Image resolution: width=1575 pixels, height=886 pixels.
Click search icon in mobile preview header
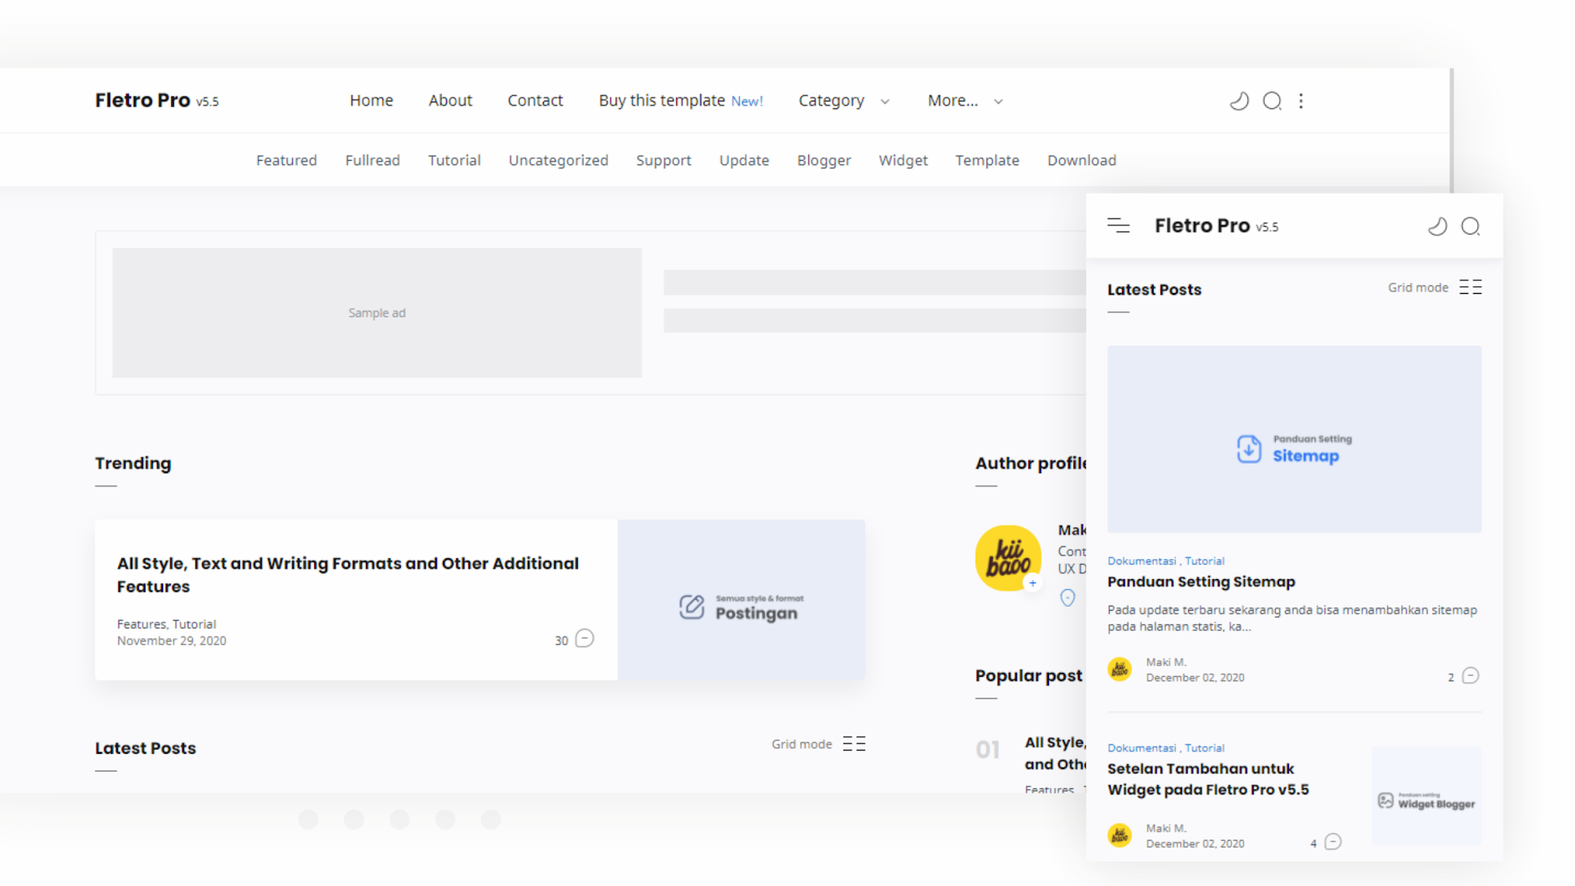point(1470,226)
